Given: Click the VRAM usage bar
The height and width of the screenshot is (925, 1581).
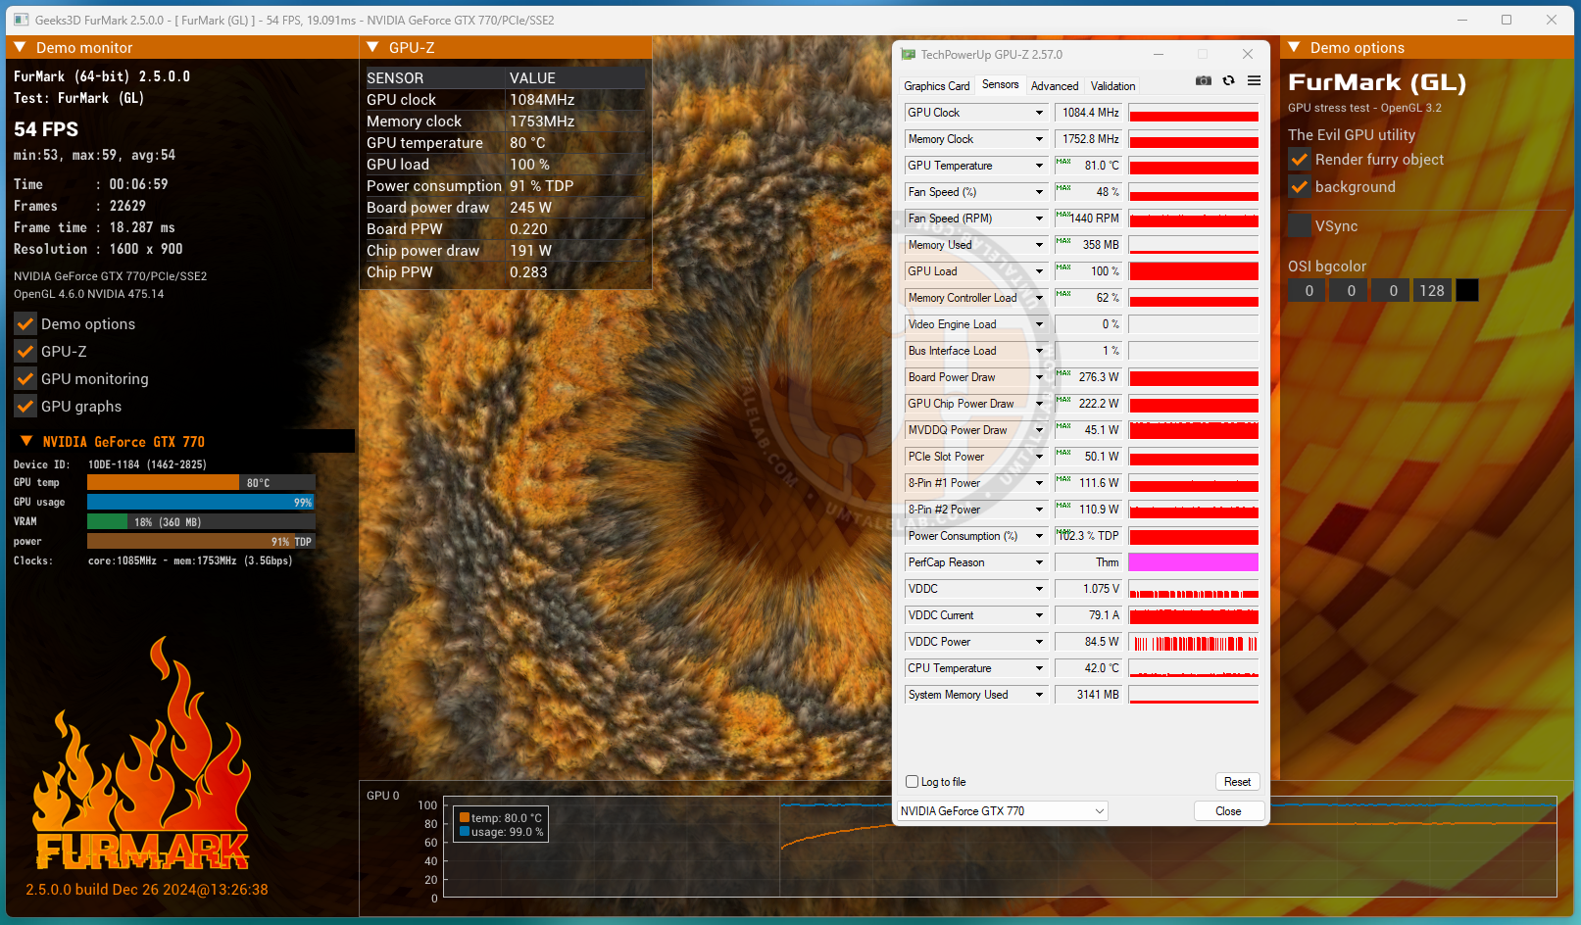Looking at the screenshot, I should (201, 521).
